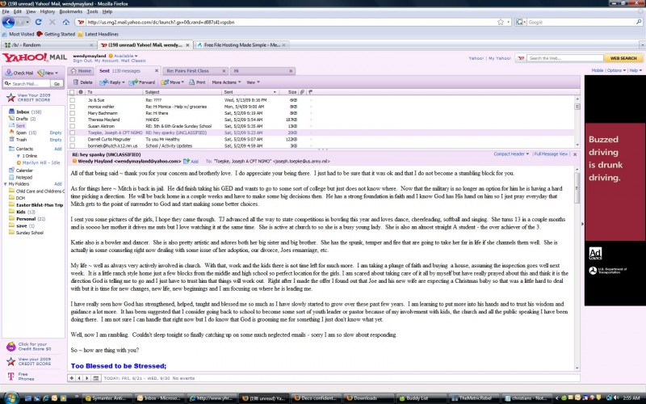Screen dimensions: 646x404
Task: Switch to Re: Pairs First Class mail tab
Action: pyautogui.click(x=195, y=71)
